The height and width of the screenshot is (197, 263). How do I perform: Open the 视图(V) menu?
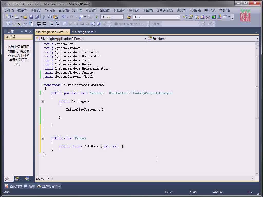pyautogui.click(x=36, y=11)
